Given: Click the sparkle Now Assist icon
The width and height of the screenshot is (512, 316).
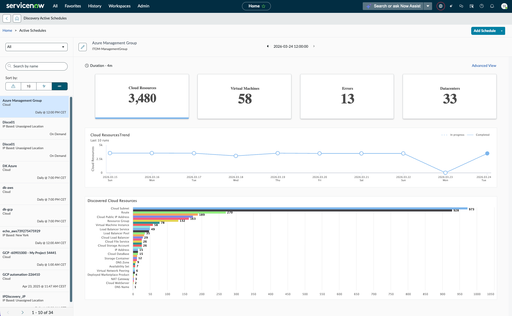Looking at the screenshot, I should 451,6.
